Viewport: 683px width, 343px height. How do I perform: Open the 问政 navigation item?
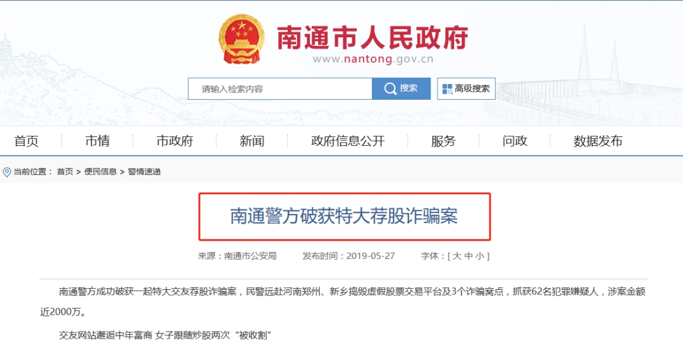coord(515,141)
